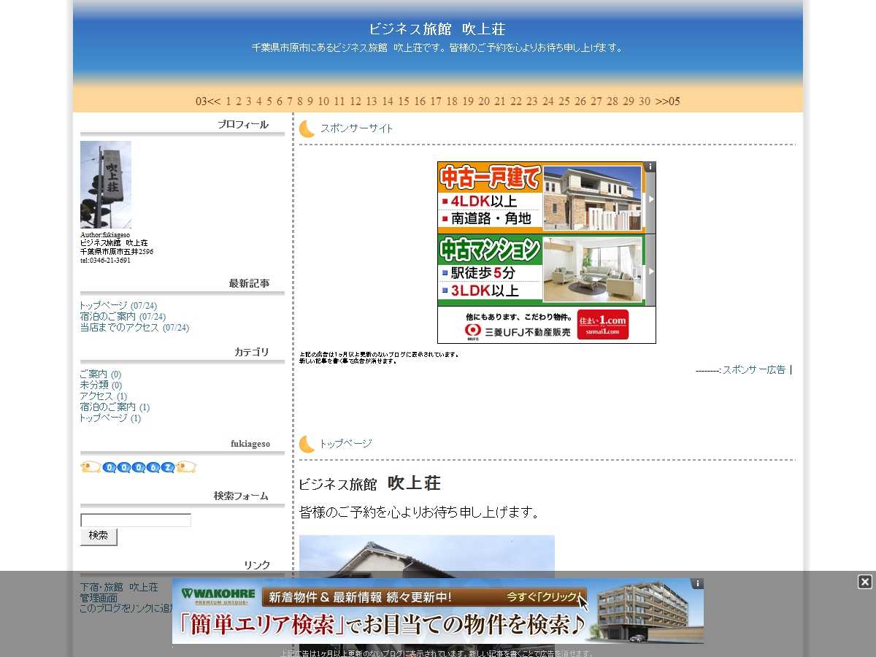Open the recent post 当店までのアクセス (07/24)
876x657 pixels.
click(134, 328)
